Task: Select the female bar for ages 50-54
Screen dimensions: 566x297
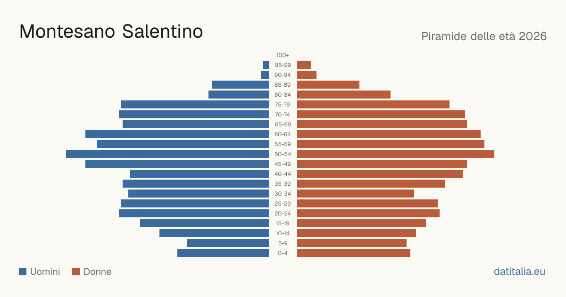Action: click(396, 154)
